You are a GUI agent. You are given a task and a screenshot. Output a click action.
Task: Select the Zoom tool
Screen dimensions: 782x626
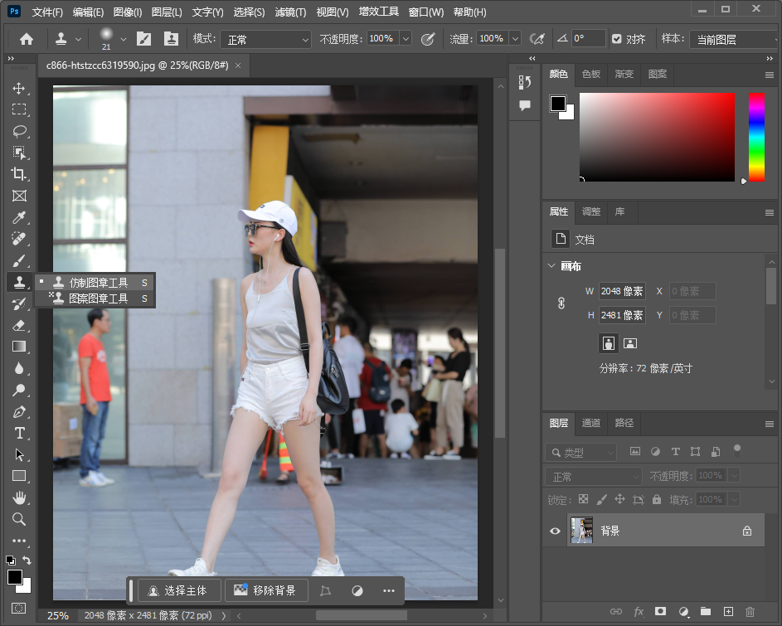[x=19, y=519]
